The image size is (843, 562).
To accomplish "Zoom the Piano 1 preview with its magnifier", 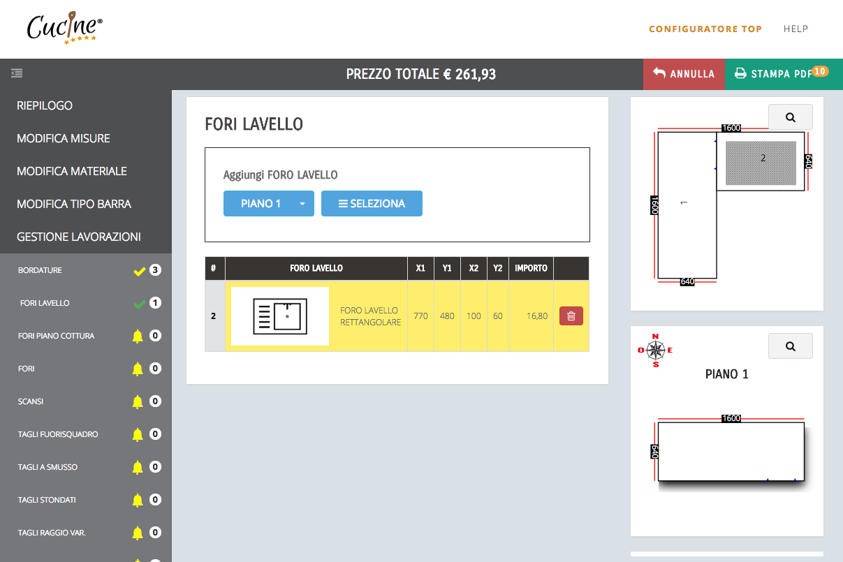I will (790, 346).
